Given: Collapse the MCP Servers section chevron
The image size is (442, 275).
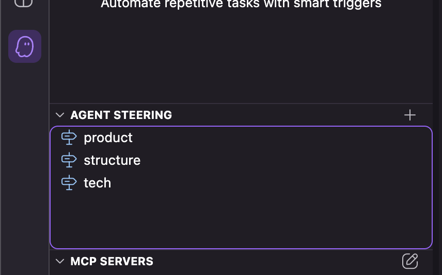Looking at the screenshot, I should click(x=60, y=261).
